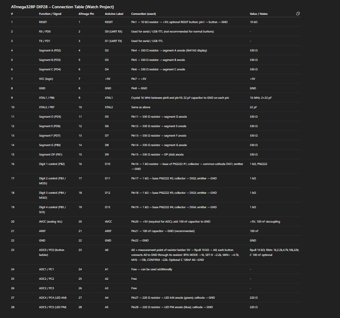Click the table title heading text
Image resolution: width=340 pixels, height=318 pixels.
pos(63,7)
